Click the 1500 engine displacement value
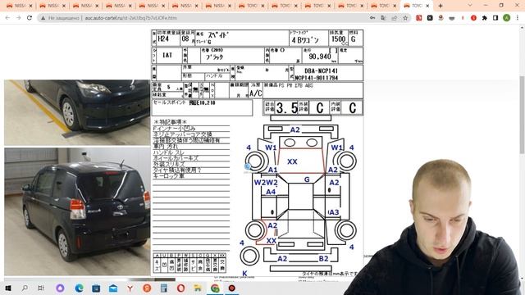 338,39
